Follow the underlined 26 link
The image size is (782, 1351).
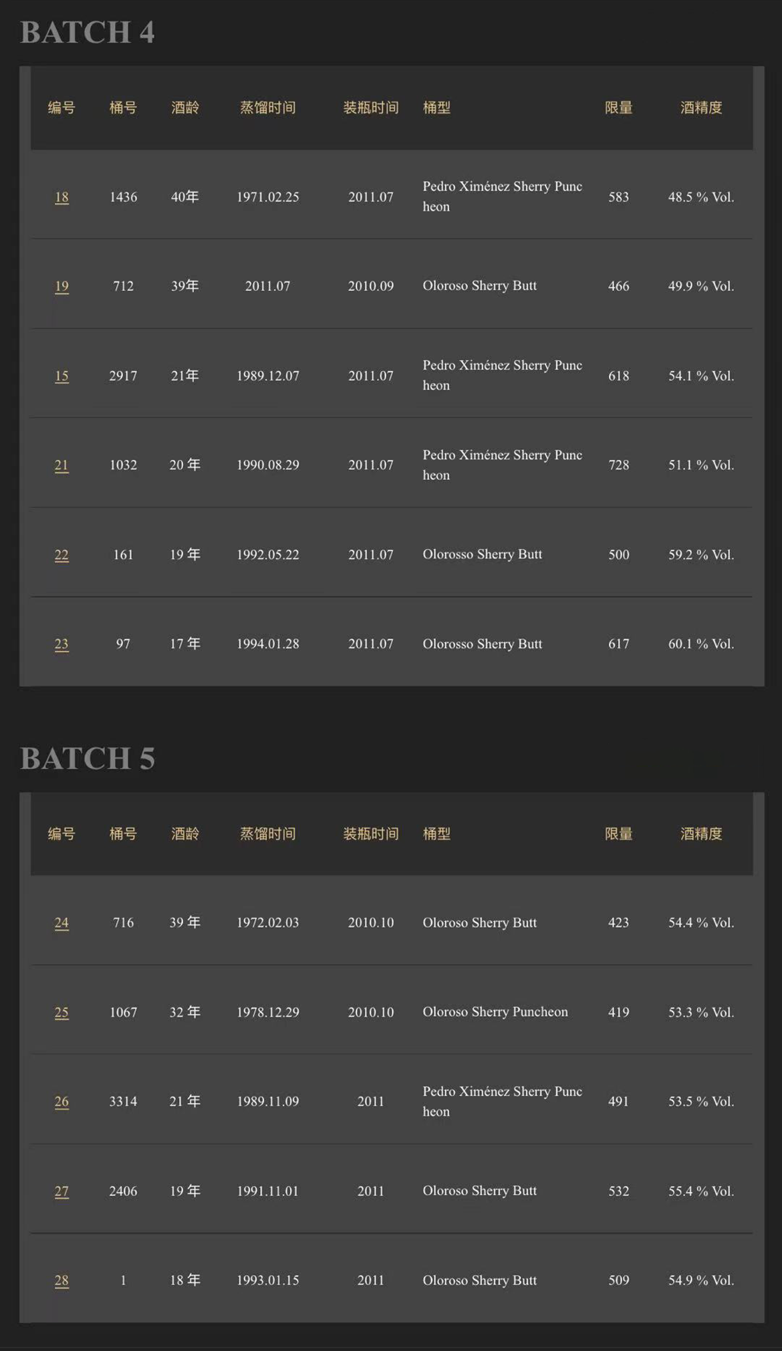coord(61,1101)
